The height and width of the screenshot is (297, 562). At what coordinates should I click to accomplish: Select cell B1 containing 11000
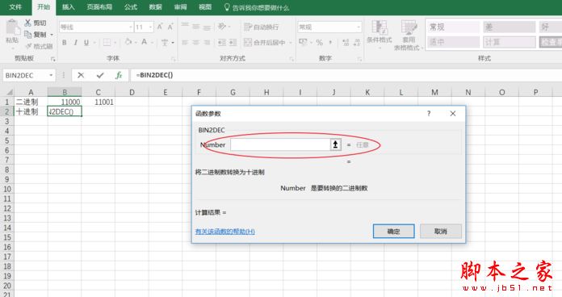pyautogui.click(x=65, y=102)
